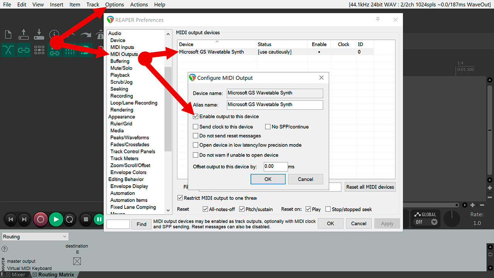Select Microsoft GS Wavetable Synth device row
This screenshot has width=494, height=278.
(x=275, y=52)
